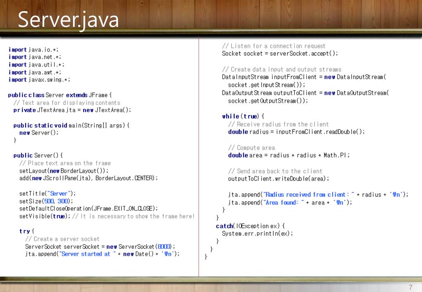This screenshot has height=292, width=422.
Task: Select the line 'import java.net.*;'
Action: (x=35, y=57)
